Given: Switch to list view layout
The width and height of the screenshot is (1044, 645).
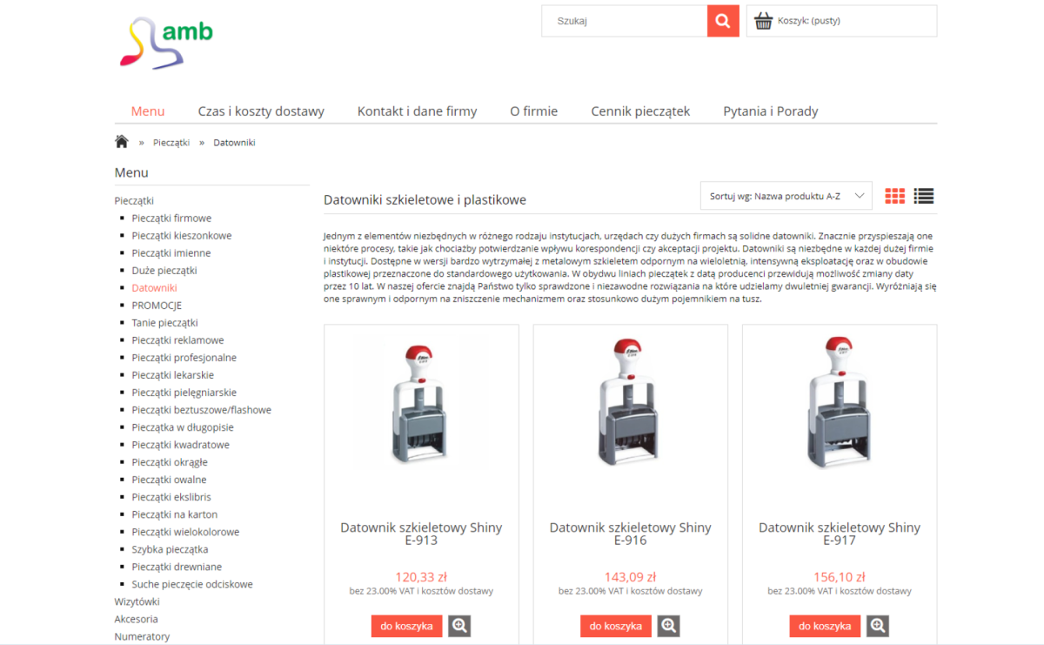Looking at the screenshot, I should pyautogui.click(x=924, y=196).
